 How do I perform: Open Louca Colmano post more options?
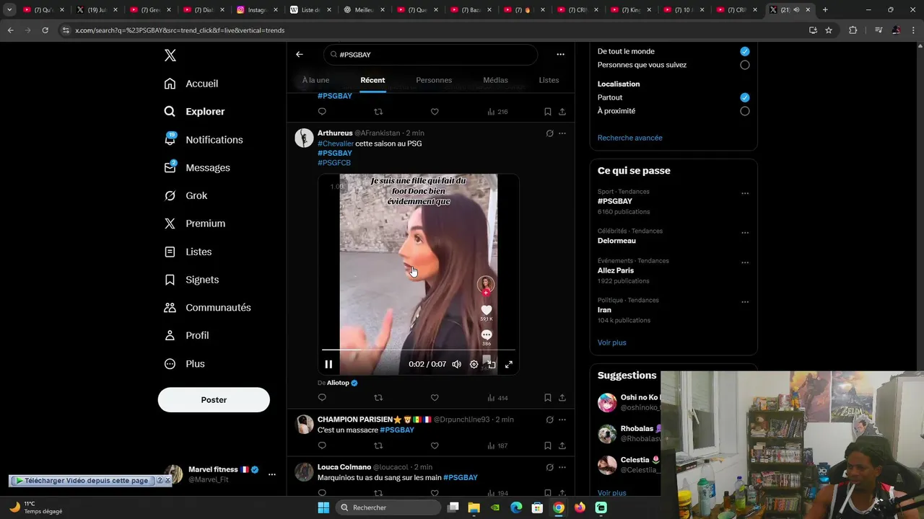coord(562,467)
